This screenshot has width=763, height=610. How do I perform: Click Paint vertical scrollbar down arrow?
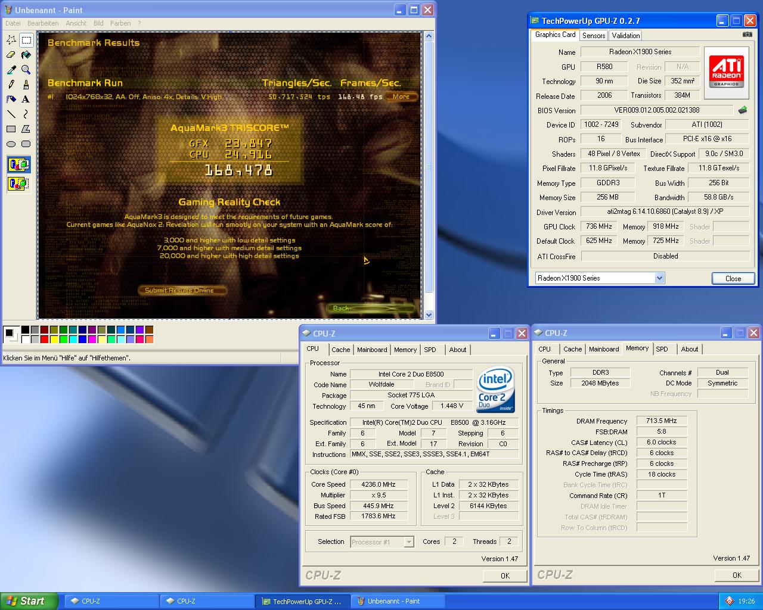(x=428, y=315)
